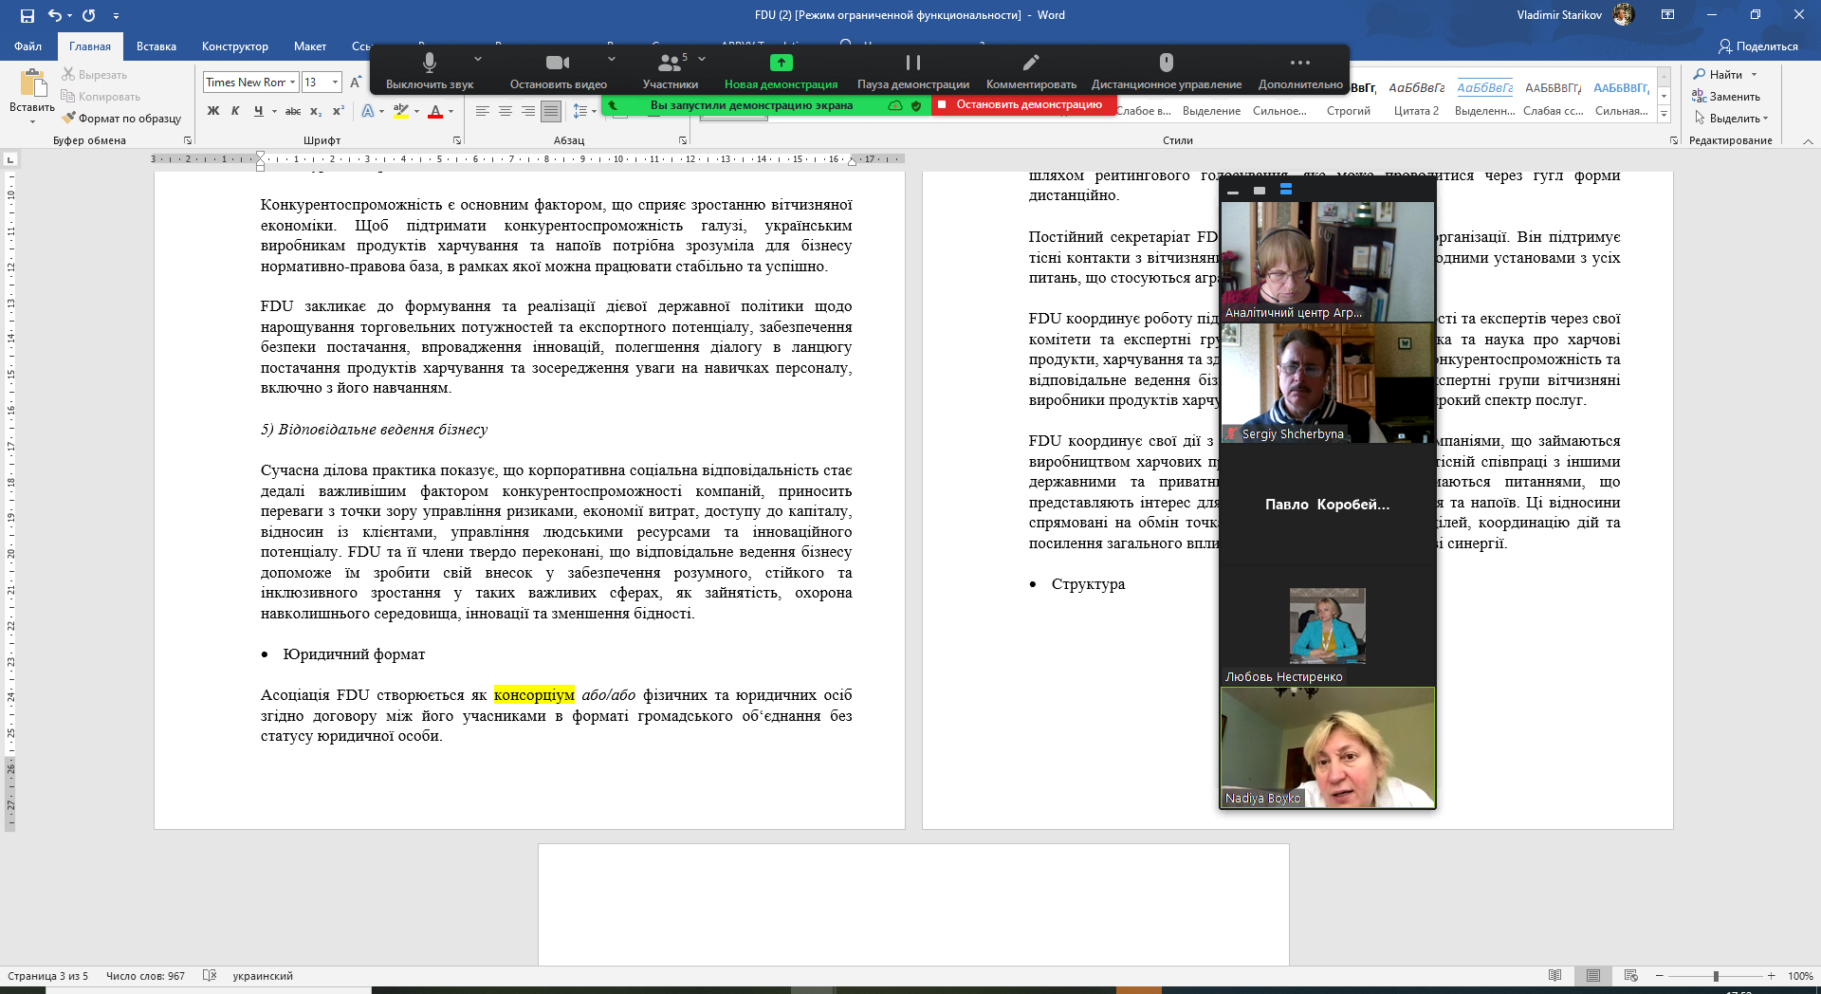The height and width of the screenshot is (994, 1821).
Task: Toggle bold Ж formatting
Action: pos(213,111)
